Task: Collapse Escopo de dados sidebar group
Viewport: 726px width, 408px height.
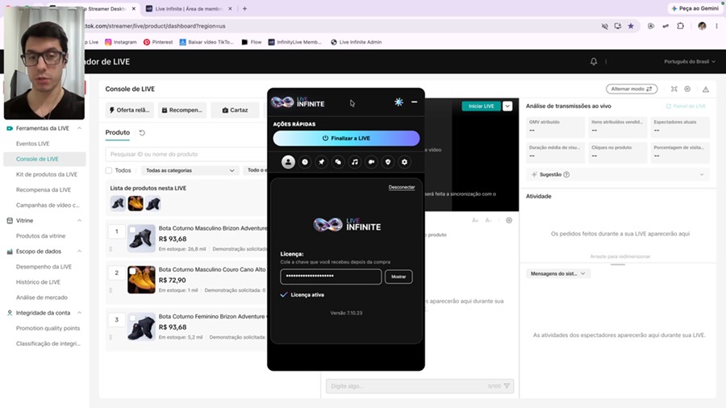Action: click(79, 252)
